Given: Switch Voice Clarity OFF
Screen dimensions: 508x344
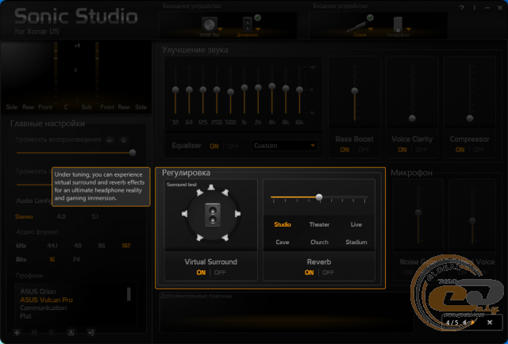Looking at the screenshot, I should coord(421,150).
